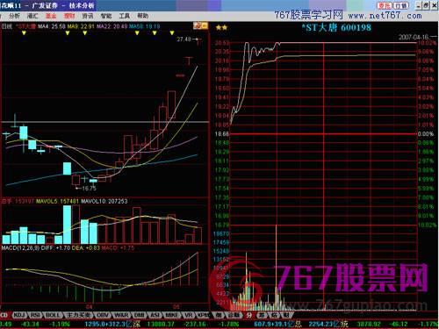Select the 分 tab under the intraday chart
The width and height of the screenshot is (439, 329).
pos(248,315)
